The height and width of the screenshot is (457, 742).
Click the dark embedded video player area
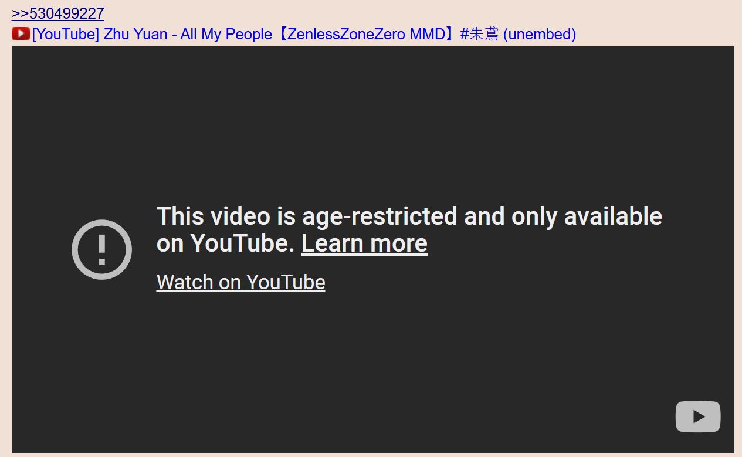click(x=372, y=249)
